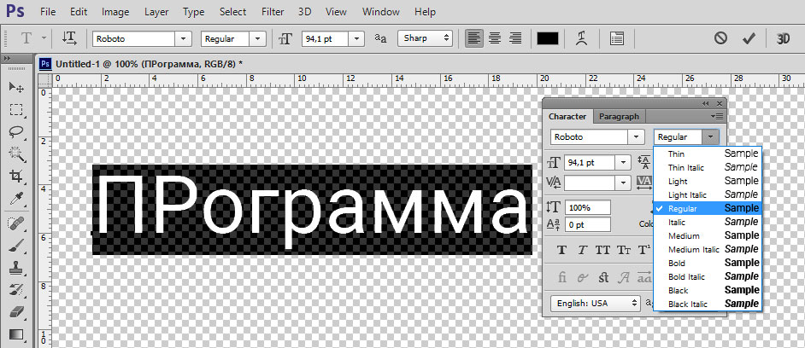Open font size dropdown in options bar
805x348 pixels.
click(x=356, y=39)
